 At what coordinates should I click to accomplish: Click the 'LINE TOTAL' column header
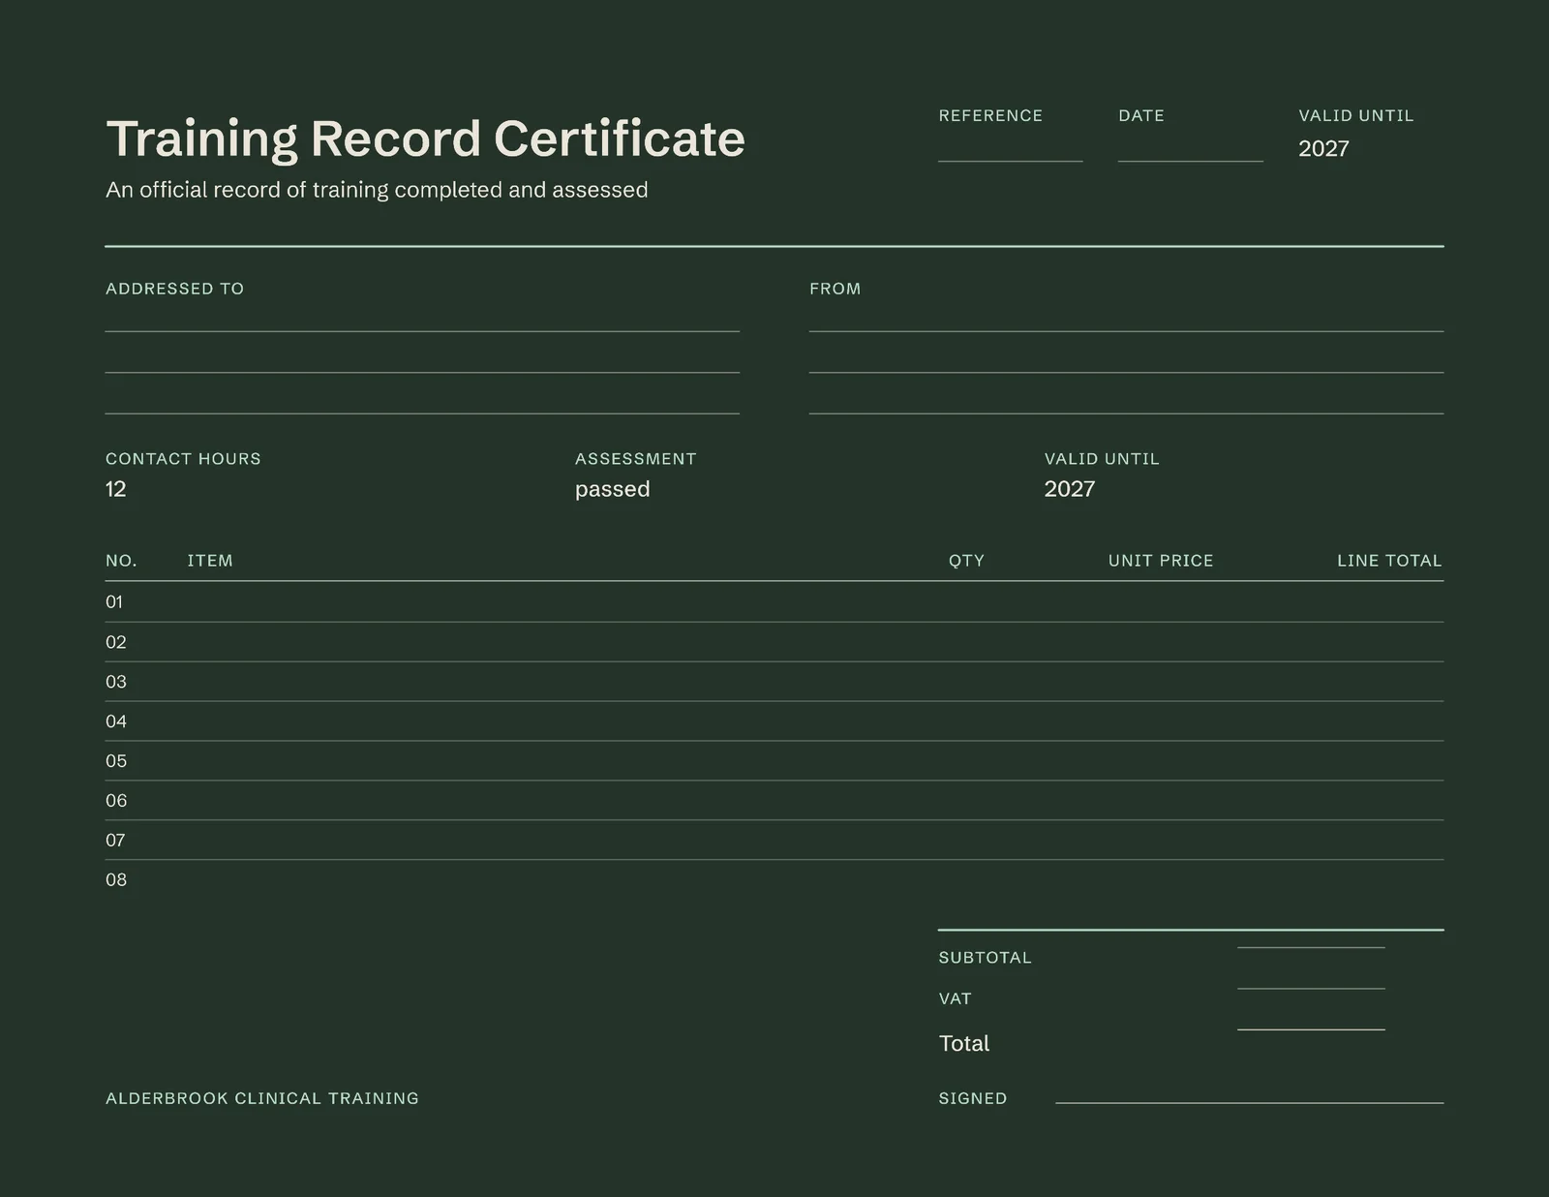(x=1389, y=561)
